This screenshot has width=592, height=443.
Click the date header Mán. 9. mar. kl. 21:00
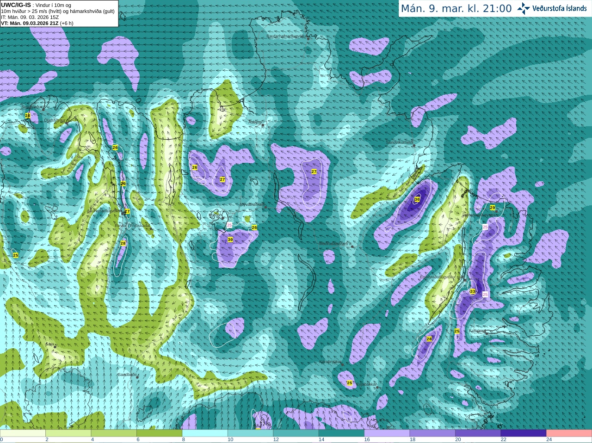tap(456, 9)
